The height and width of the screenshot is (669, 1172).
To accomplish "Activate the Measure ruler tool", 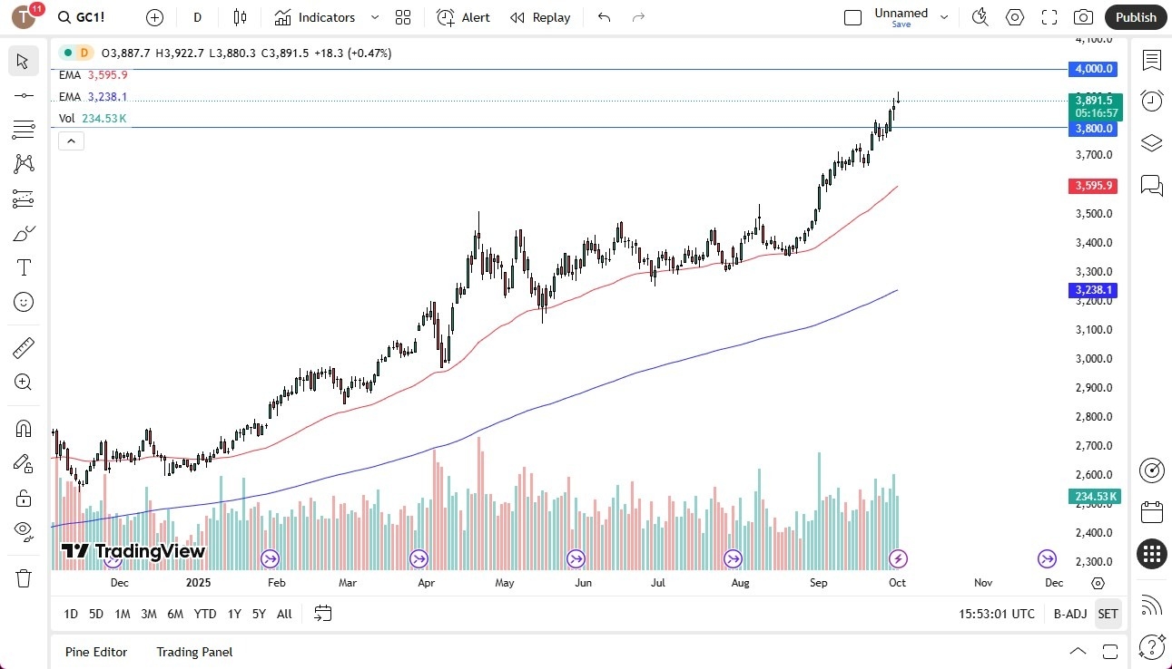I will [x=24, y=347].
